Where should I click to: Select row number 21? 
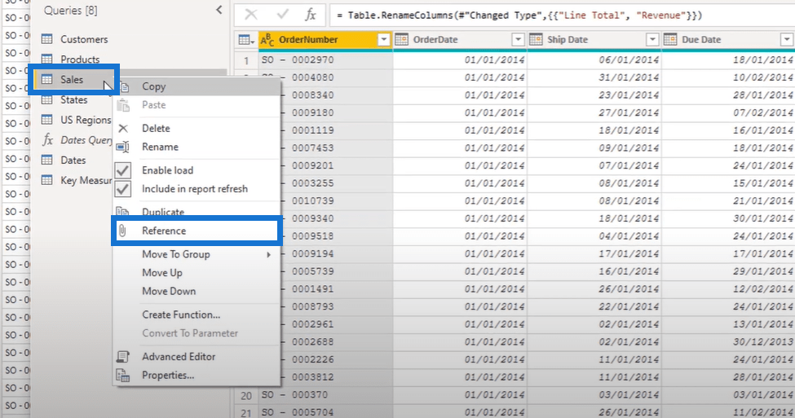coord(246,412)
